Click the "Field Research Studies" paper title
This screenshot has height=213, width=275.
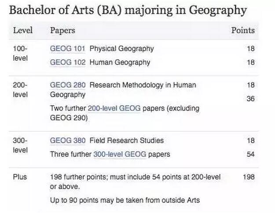[x=126, y=141]
